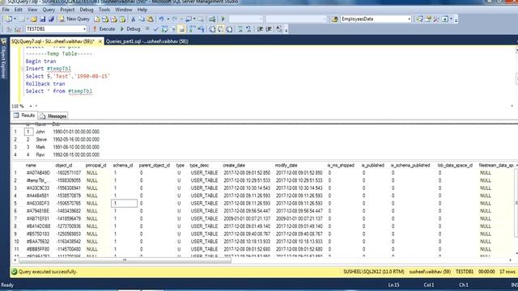Click the first icon right of EmployeesData box
518x291 pixels.
[419, 19]
